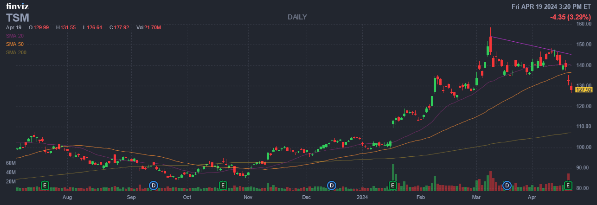The height and width of the screenshot is (205, 597).
Task: Click the Nov label on time axis
Action: point(248,197)
